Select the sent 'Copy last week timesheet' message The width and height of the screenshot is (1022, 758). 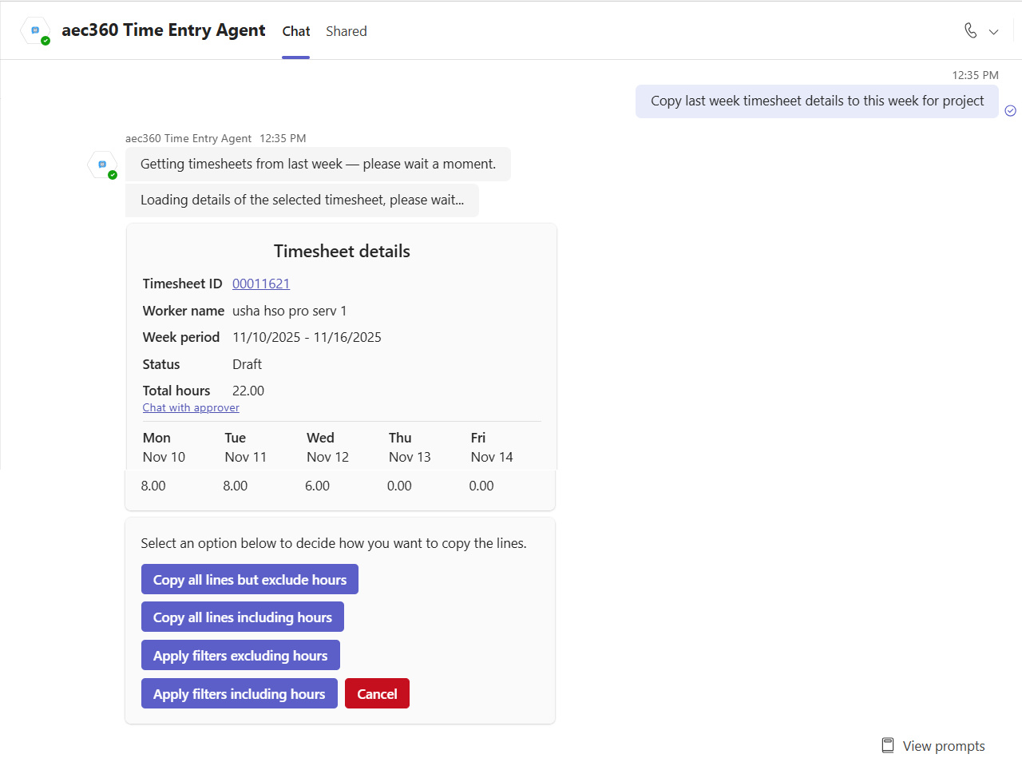point(817,101)
